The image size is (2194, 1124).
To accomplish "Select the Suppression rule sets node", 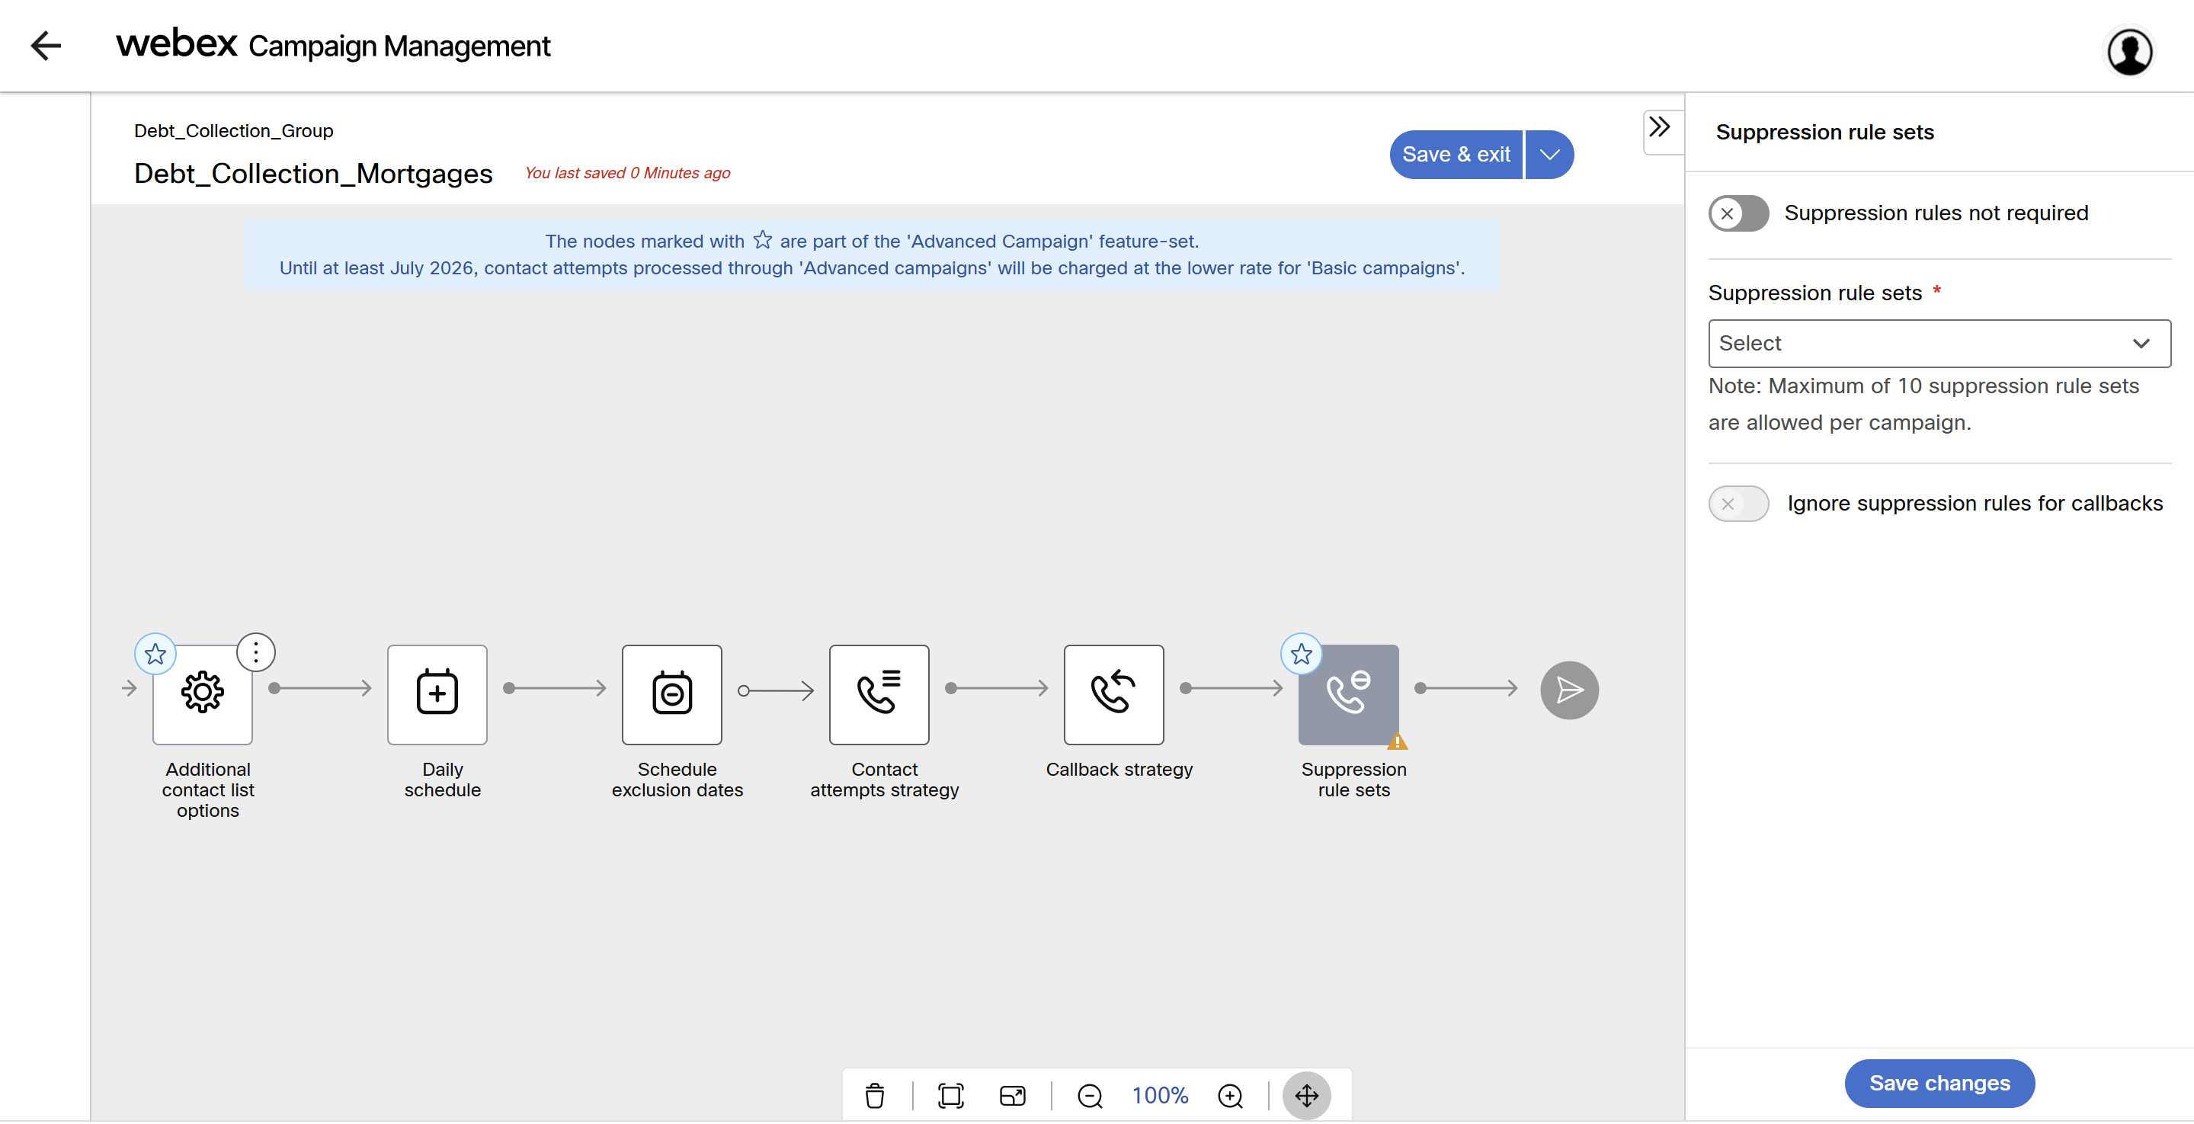I will [1347, 693].
